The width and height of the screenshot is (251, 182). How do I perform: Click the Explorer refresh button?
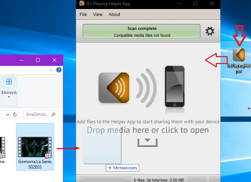pyautogui.click(x=15, y=114)
